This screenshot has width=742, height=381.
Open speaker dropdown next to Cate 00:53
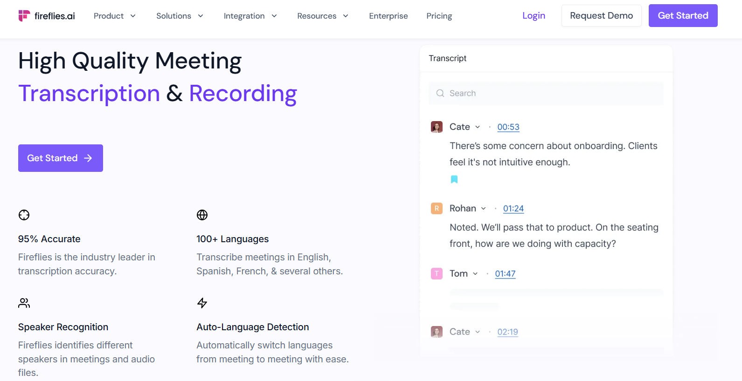tap(478, 127)
